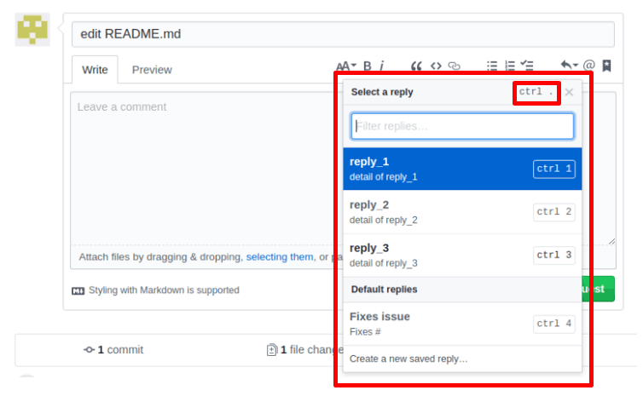The image size is (643, 396).
Task: Open the 1 file changed tab
Action: (x=305, y=350)
